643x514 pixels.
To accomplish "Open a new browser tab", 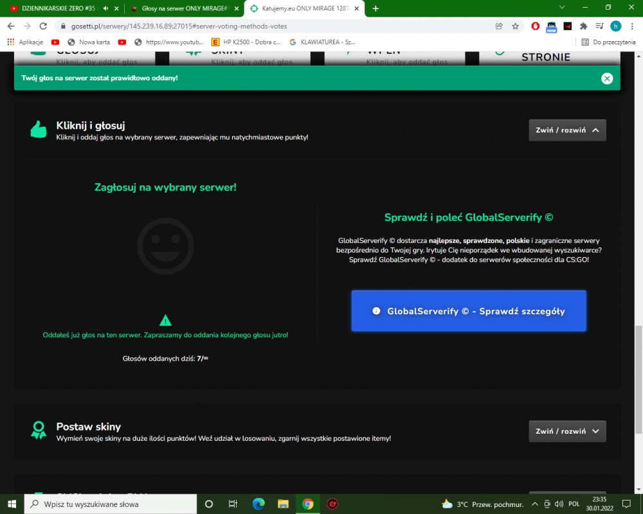I will [376, 8].
